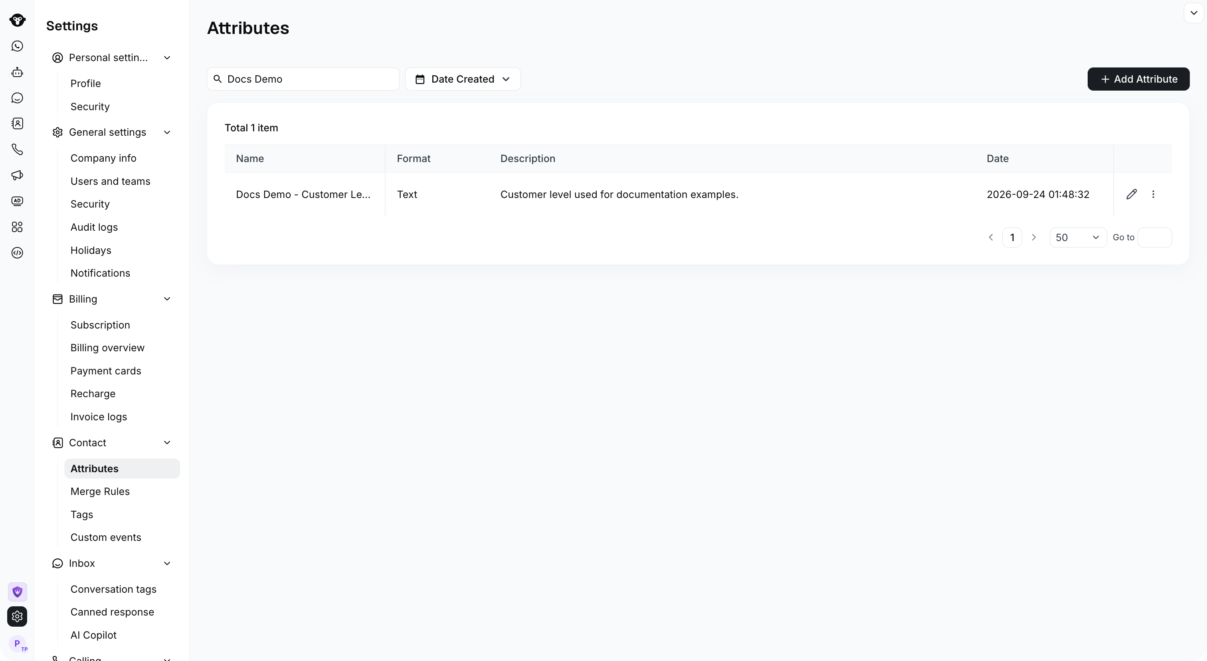The width and height of the screenshot is (1207, 661).
Task: Open the broadcast megaphone icon
Action: [17, 175]
